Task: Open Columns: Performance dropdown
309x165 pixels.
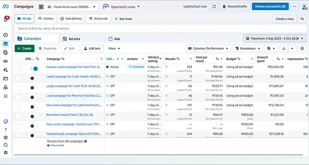Action: tap(208, 49)
